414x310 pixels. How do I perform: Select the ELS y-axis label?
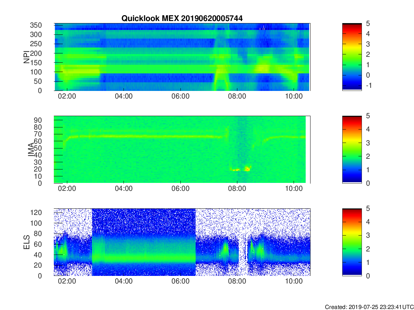(27, 242)
